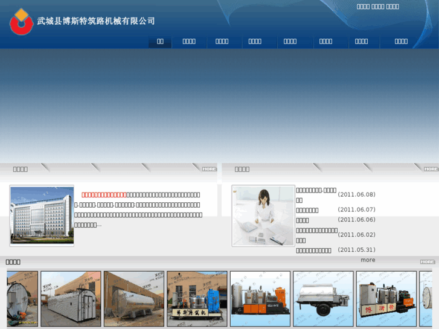Click MORE above the building photo section
The width and height of the screenshot is (439, 329).
point(209,169)
